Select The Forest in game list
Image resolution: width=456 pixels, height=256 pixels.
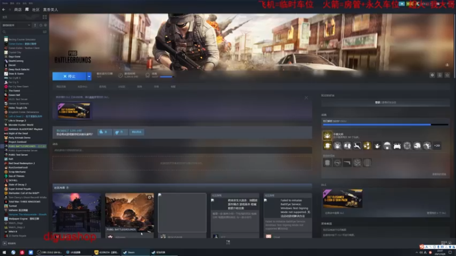coord(14,90)
